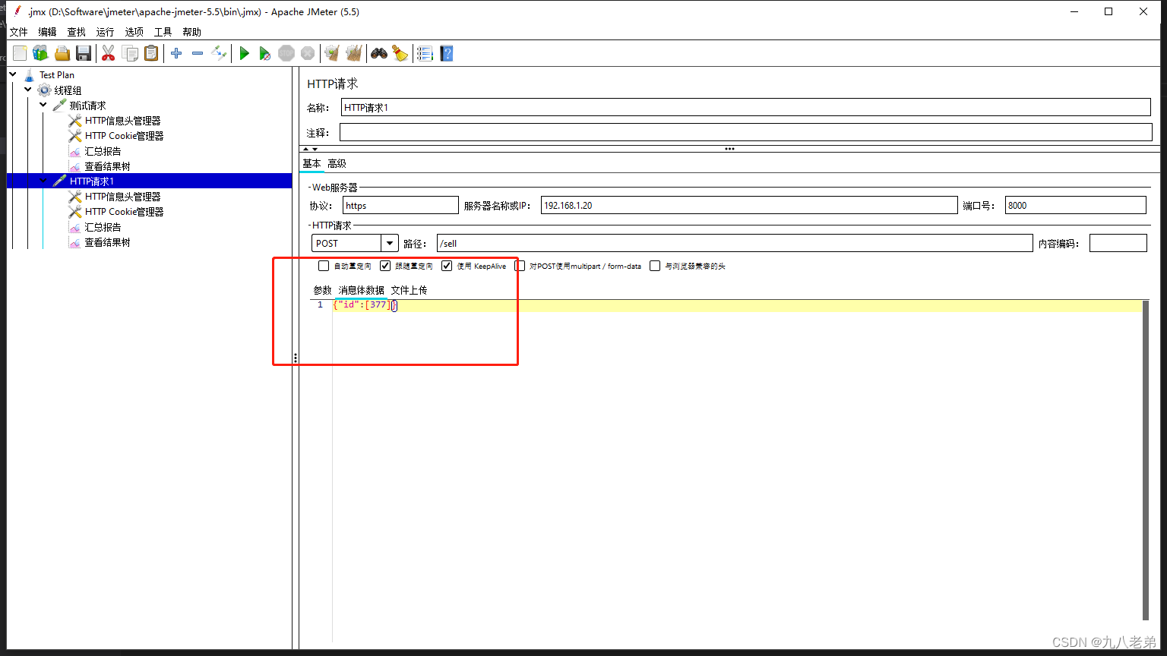Viewport: 1167px width, 656px height.
Task: Click the Shutdown test icon
Action: tap(308, 53)
